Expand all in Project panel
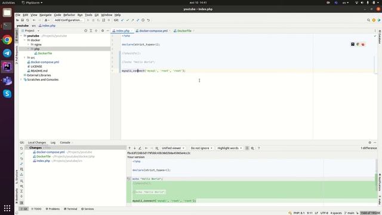This screenshot has height=215, width=382. click(x=91, y=30)
